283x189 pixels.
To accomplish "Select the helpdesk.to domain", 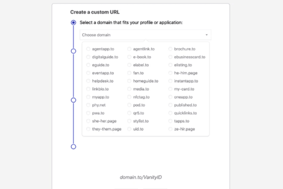I will point(89,81).
